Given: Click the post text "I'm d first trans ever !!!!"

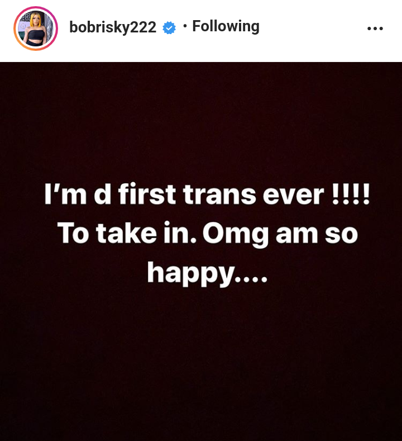Looking at the screenshot, I should [207, 195].
